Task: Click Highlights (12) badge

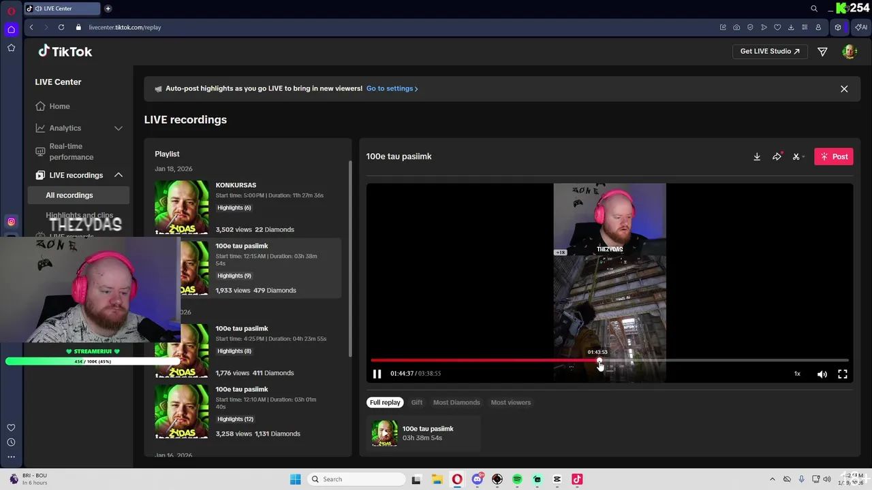Action: click(236, 419)
